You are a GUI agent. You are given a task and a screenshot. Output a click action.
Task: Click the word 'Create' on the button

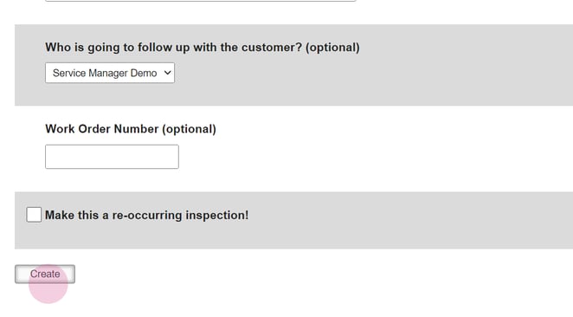45,274
